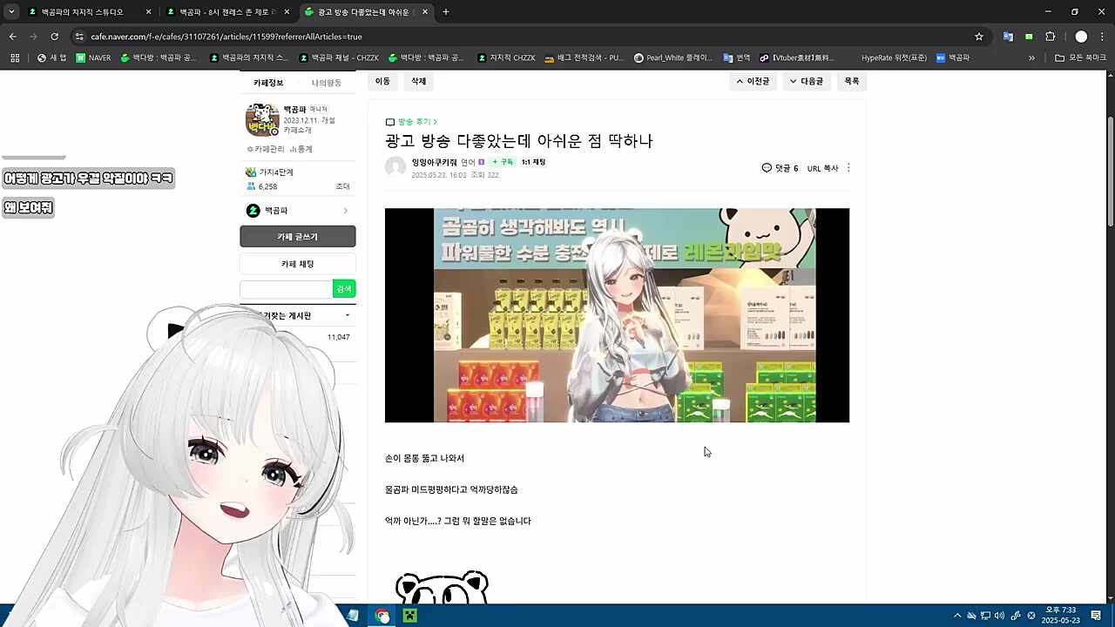Open the ad broadcast screenshot image
This screenshot has height=627, width=1115.
click(x=617, y=315)
